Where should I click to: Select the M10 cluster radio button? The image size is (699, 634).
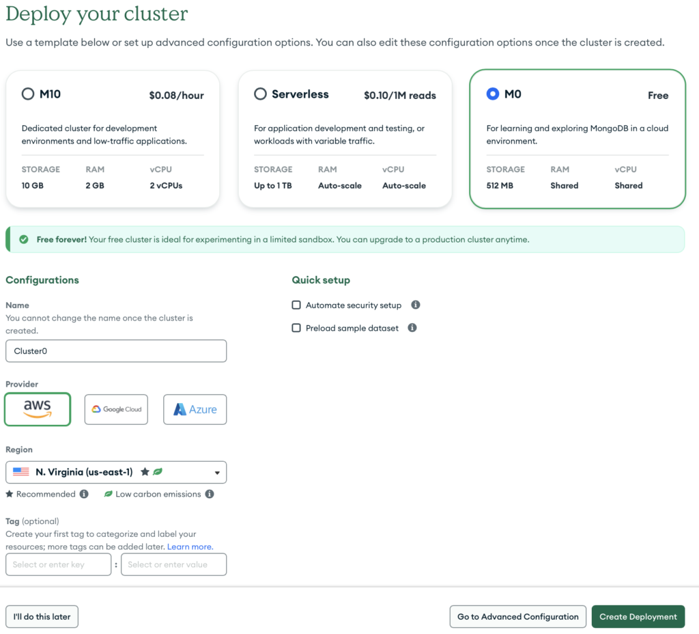tap(28, 94)
